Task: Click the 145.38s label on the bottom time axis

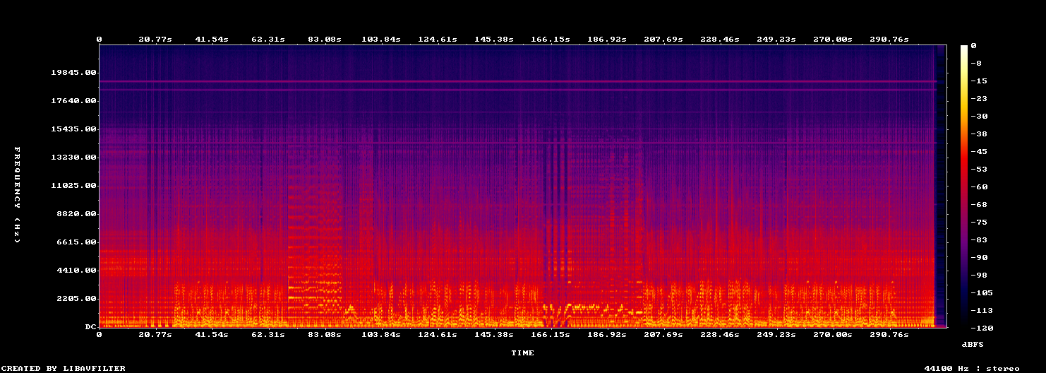Action: pyautogui.click(x=494, y=335)
